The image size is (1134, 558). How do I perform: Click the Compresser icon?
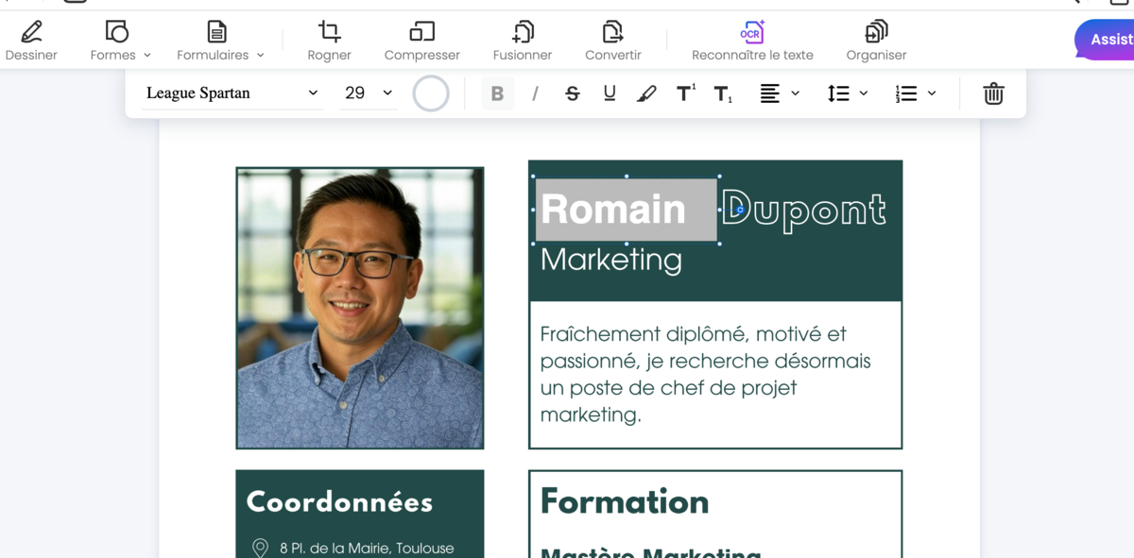pos(421,32)
